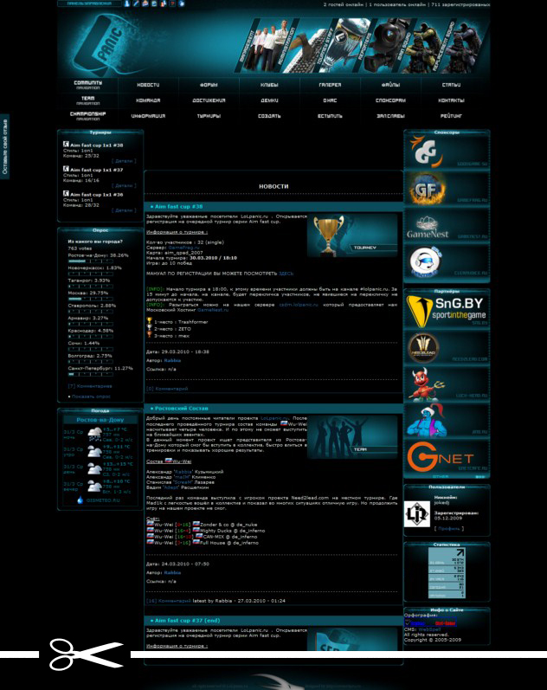This screenshot has height=690, width=547.
Task: Click the pencil edit icon in top toolbar
Action: click(136, 3)
